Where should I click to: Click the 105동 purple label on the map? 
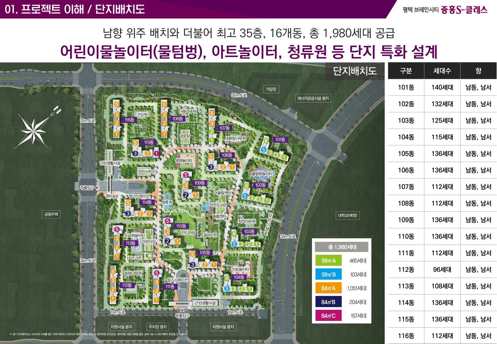pyautogui.click(x=205, y=252)
